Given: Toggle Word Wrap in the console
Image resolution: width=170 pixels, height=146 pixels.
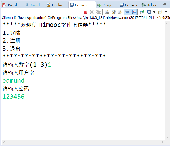Looking at the screenshot, I should [x=120, y=12].
